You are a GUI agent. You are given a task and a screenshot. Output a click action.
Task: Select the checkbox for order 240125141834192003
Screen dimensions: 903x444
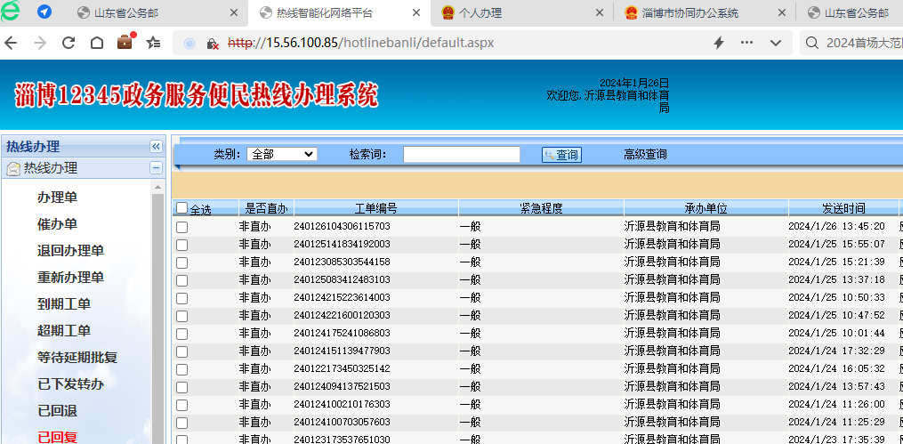click(182, 245)
